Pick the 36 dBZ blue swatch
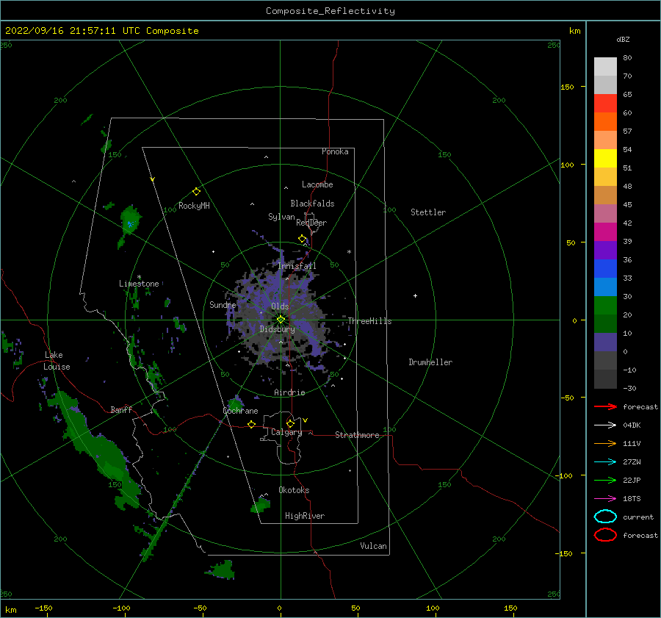This screenshot has width=661, height=618. 605,269
